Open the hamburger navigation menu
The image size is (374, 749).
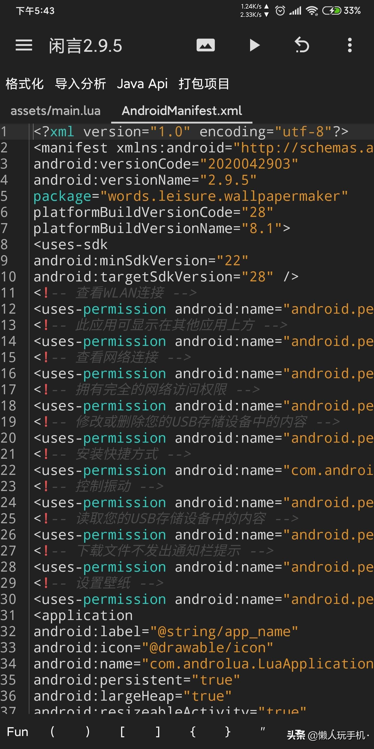tap(24, 45)
